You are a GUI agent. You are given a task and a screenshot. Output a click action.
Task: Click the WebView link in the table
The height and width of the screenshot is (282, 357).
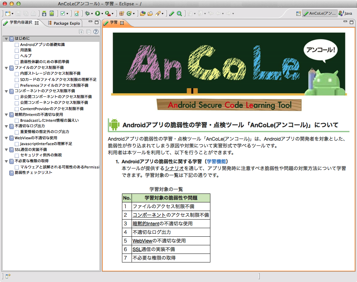coord(142,241)
